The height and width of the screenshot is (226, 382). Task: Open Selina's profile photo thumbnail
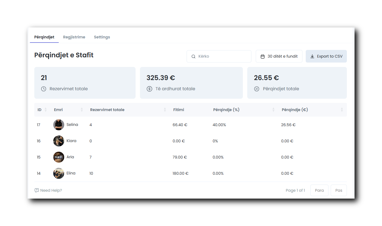59,125
